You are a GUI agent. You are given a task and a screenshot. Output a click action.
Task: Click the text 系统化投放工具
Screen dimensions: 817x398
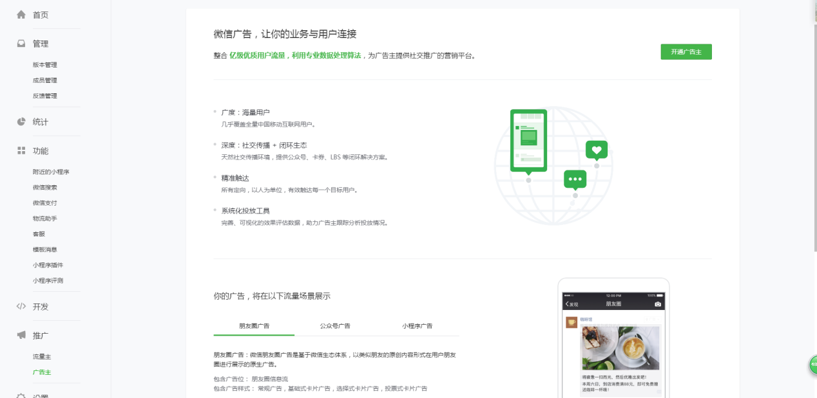click(245, 211)
